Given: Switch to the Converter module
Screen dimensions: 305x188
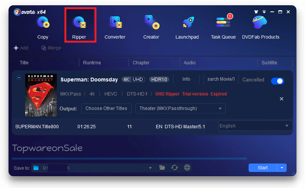Looking at the screenshot, I should click(x=115, y=27).
